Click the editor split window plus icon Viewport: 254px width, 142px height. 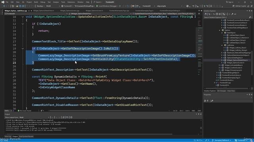tap(199, 14)
